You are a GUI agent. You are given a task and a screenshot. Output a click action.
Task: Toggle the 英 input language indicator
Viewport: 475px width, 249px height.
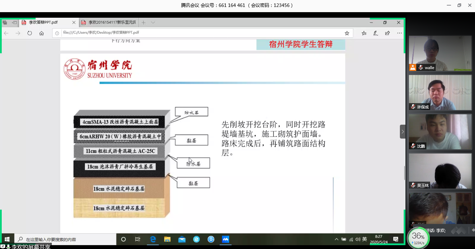point(364,239)
